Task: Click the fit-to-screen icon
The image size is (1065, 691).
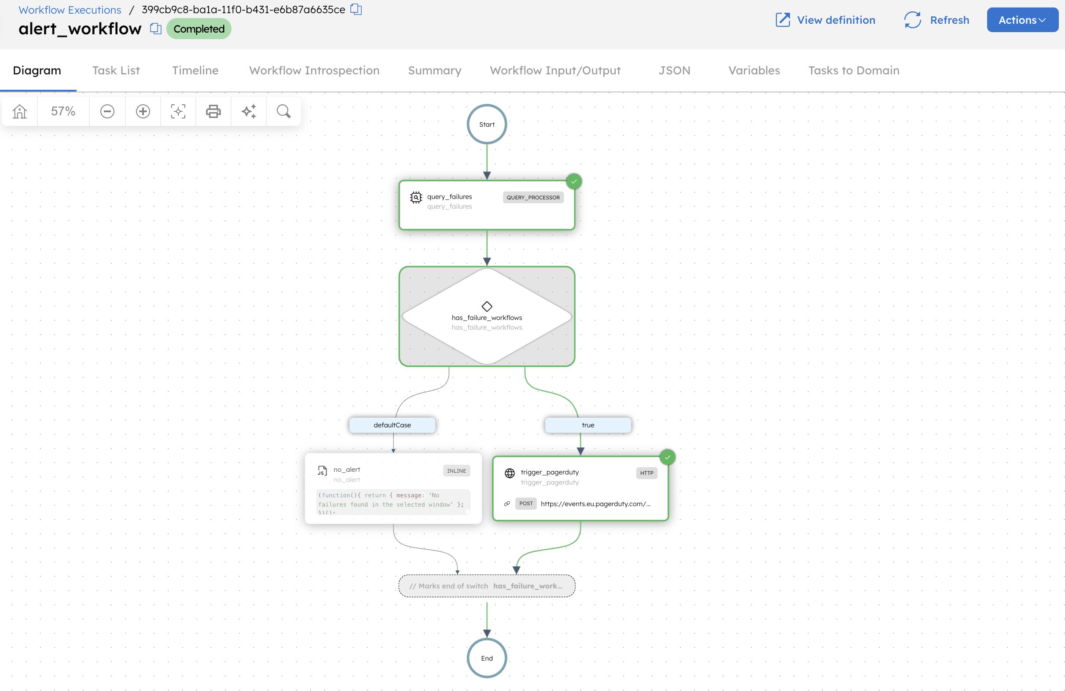Action: point(178,111)
